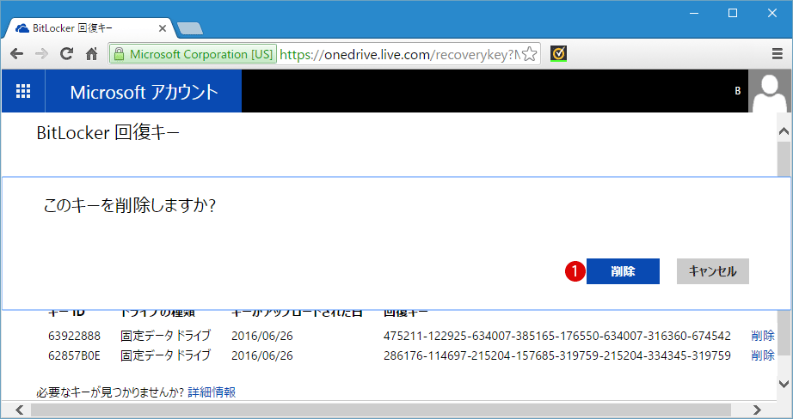
Task: Minimize the browser window
Action: (694, 13)
